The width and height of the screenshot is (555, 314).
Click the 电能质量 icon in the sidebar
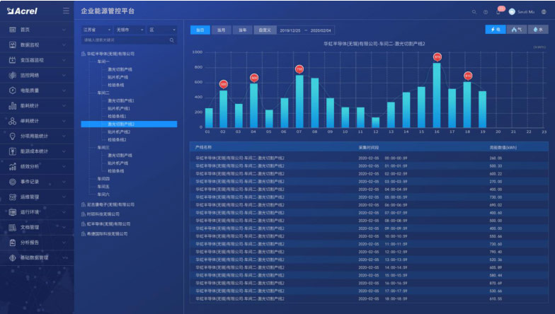12,90
